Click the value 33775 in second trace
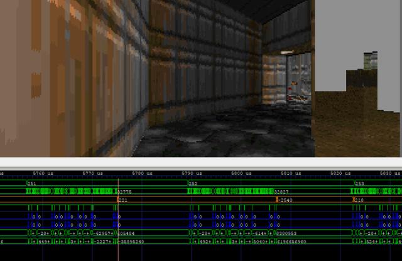Viewport: 402px width, 261px height. 124,192
